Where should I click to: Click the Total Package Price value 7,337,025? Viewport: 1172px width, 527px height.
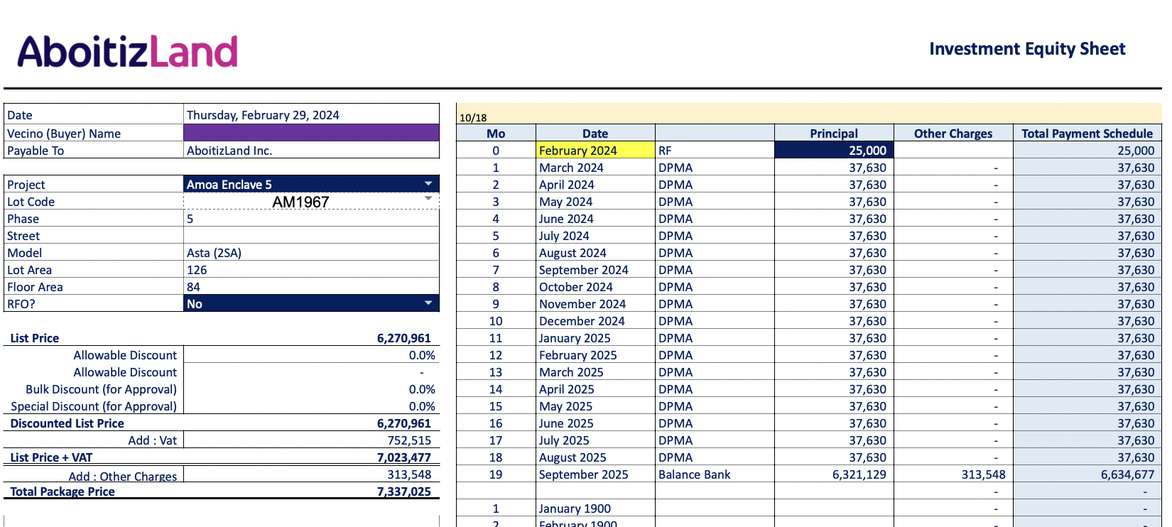[x=403, y=491]
